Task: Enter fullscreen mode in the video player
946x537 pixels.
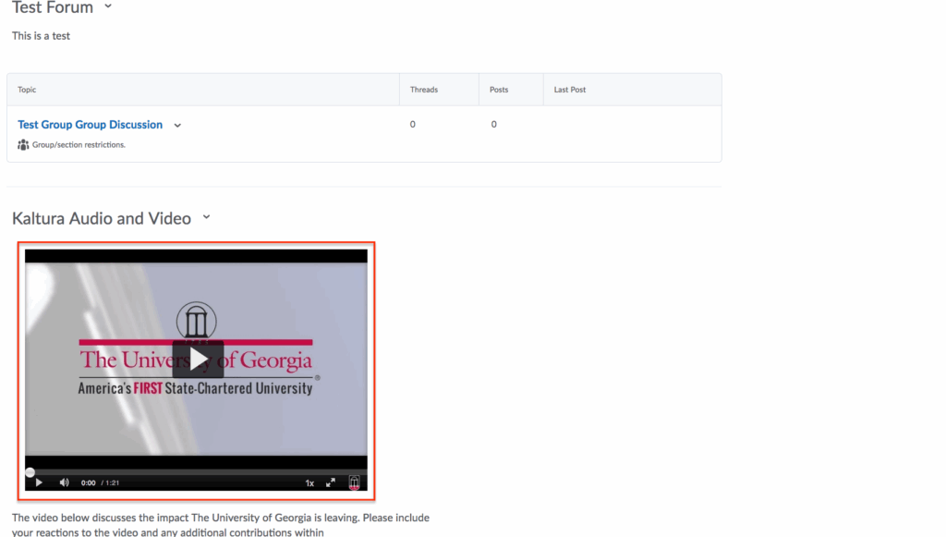Action: click(x=331, y=482)
